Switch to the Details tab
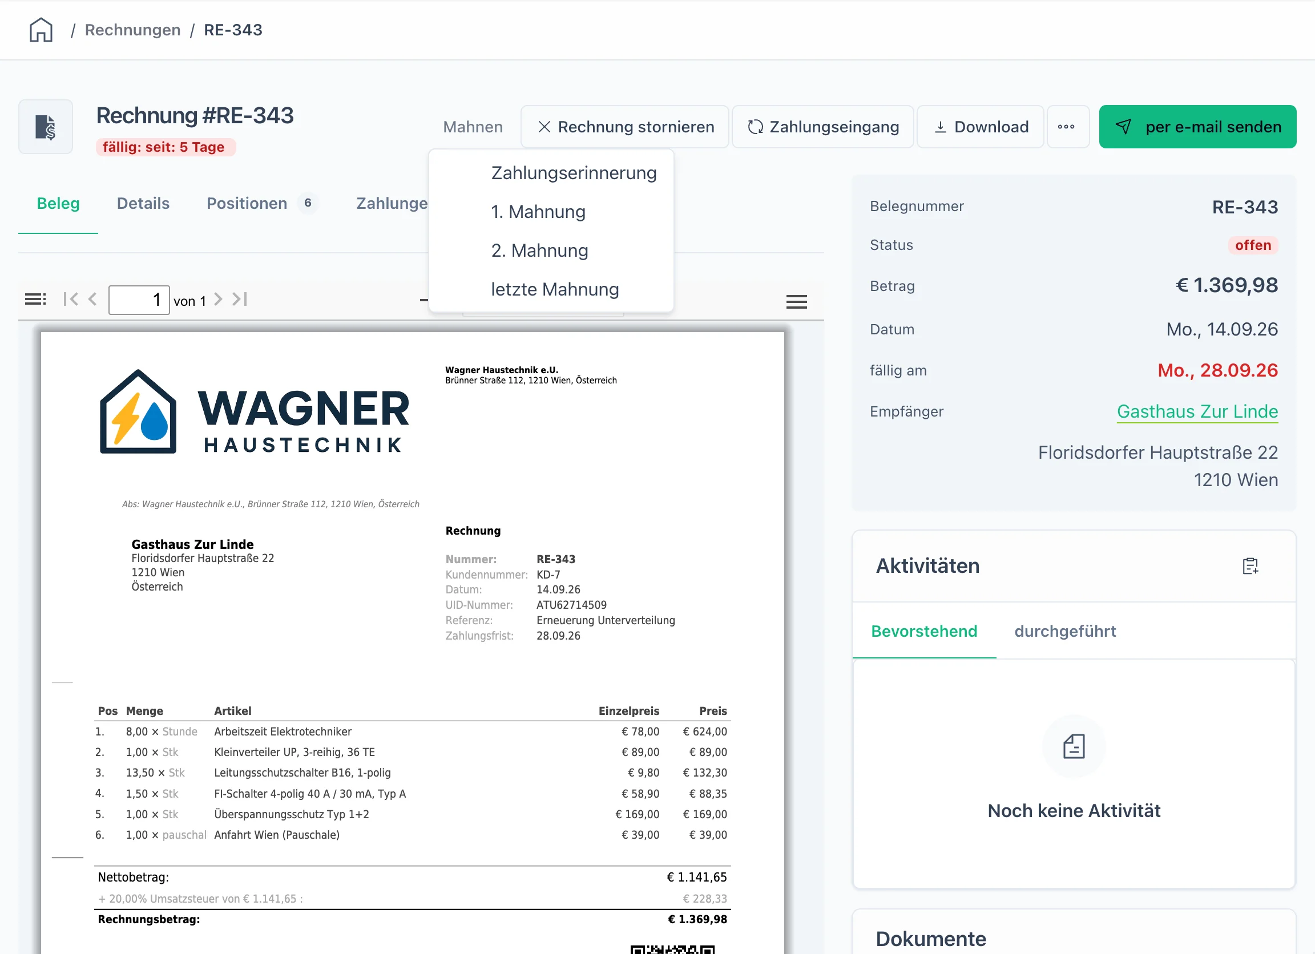 143,204
